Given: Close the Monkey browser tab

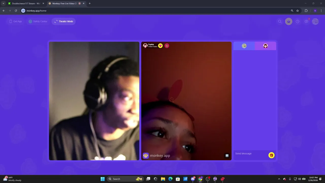Looking at the screenshot, I should point(84,4).
